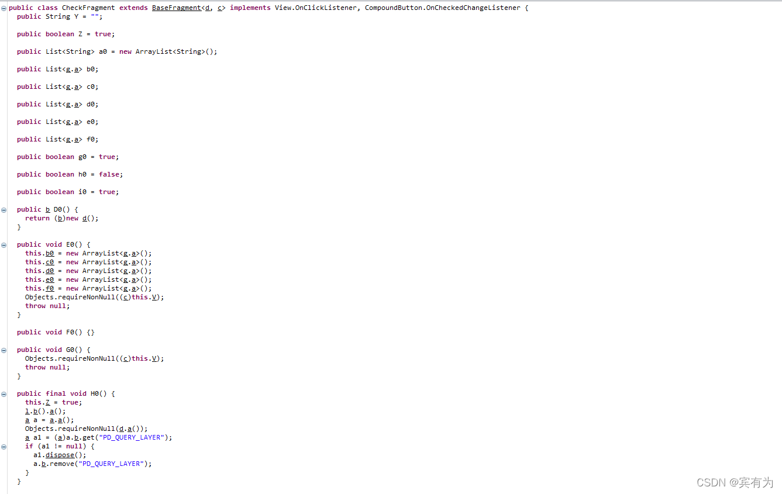Click CheckFragment class name
This screenshot has height=494, width=782.
point(88,8)
